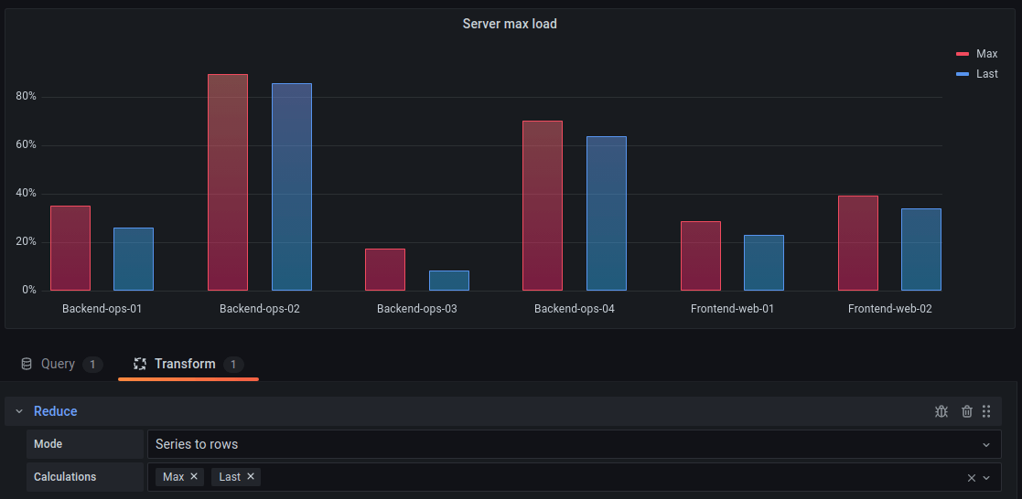Select the Transform tab
Image resolution: width=1022 pixels, height=499 pixels.
click(x=185, y=364)
